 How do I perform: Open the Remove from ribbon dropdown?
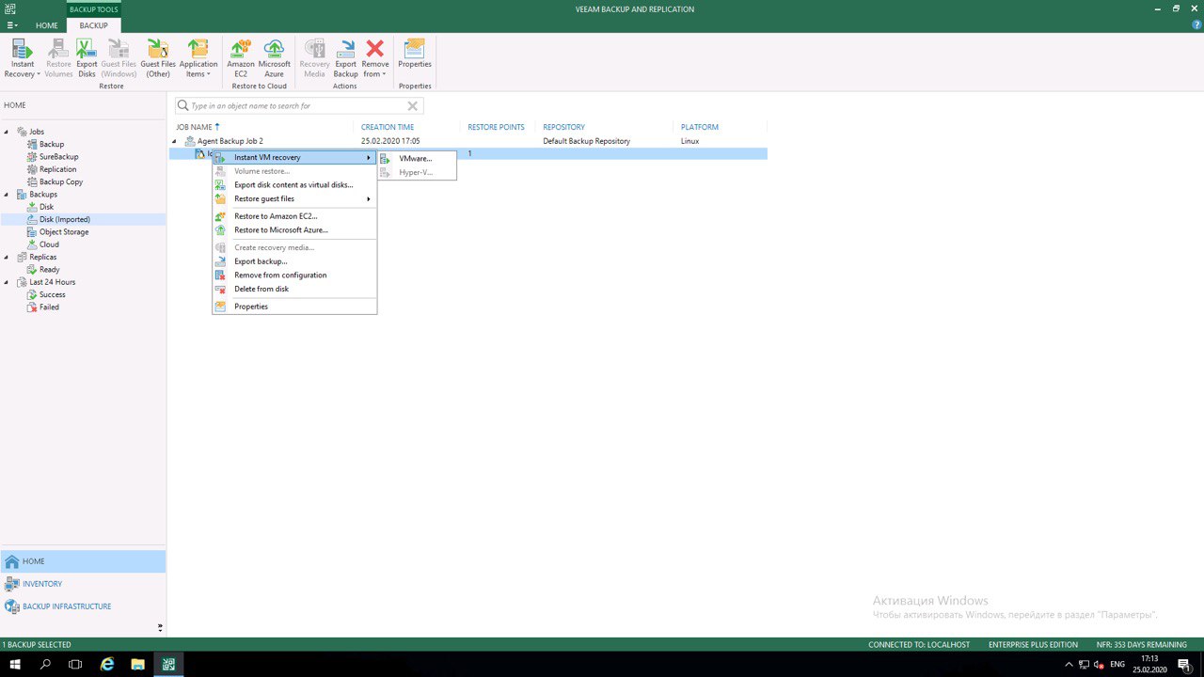(374, 59)
